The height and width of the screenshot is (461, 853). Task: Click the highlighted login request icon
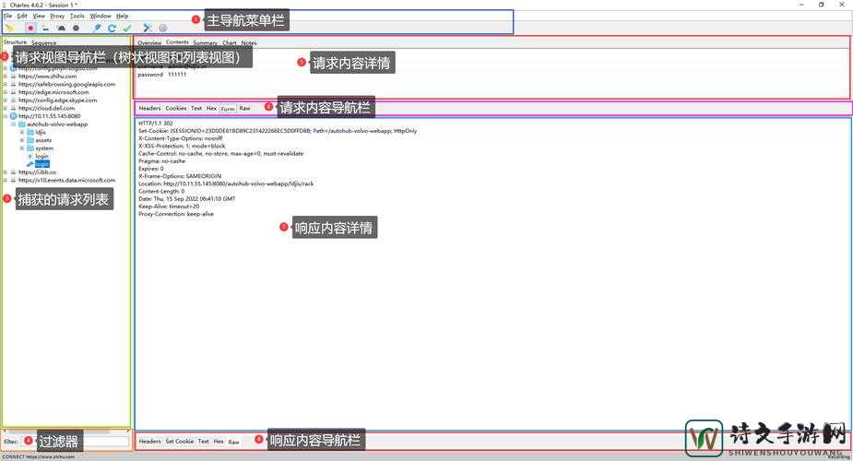tap(30, 163)
